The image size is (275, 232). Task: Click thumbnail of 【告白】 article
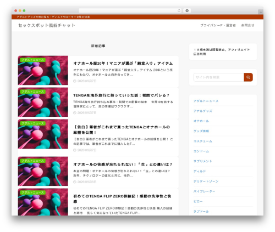[x=43, y=134]
